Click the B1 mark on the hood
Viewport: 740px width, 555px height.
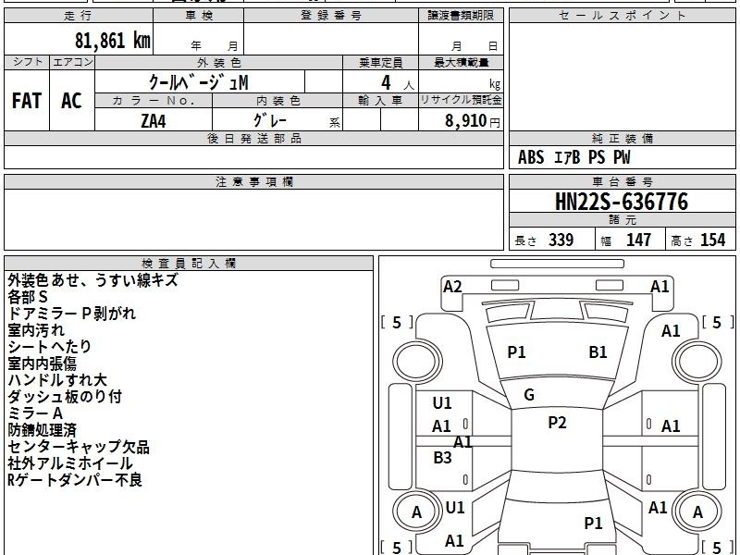(598, 352)
